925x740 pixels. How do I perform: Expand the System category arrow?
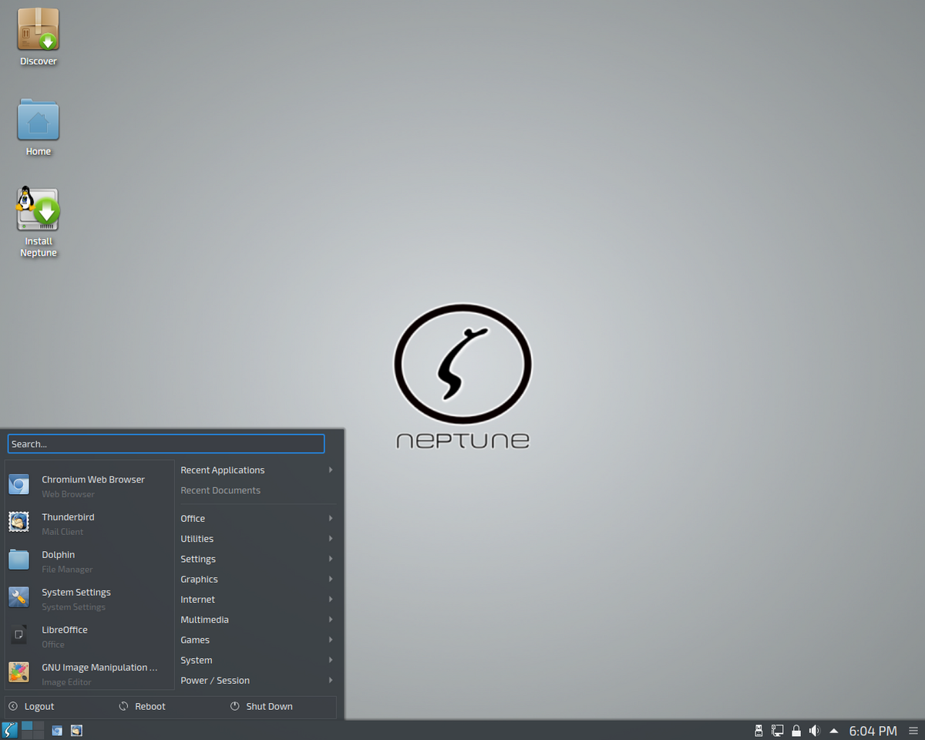[331, 660]
